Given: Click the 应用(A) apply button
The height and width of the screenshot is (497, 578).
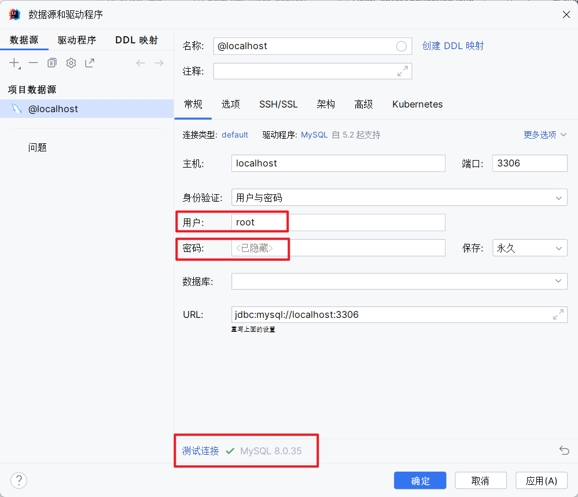Looking at the screenshot, I should coord(542,481).
